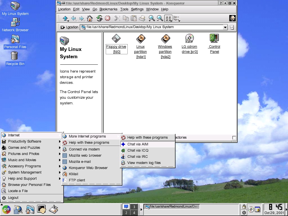This screenshot has height=216, width=288.
Task: Select Chat via IRC
Action: 147,157
